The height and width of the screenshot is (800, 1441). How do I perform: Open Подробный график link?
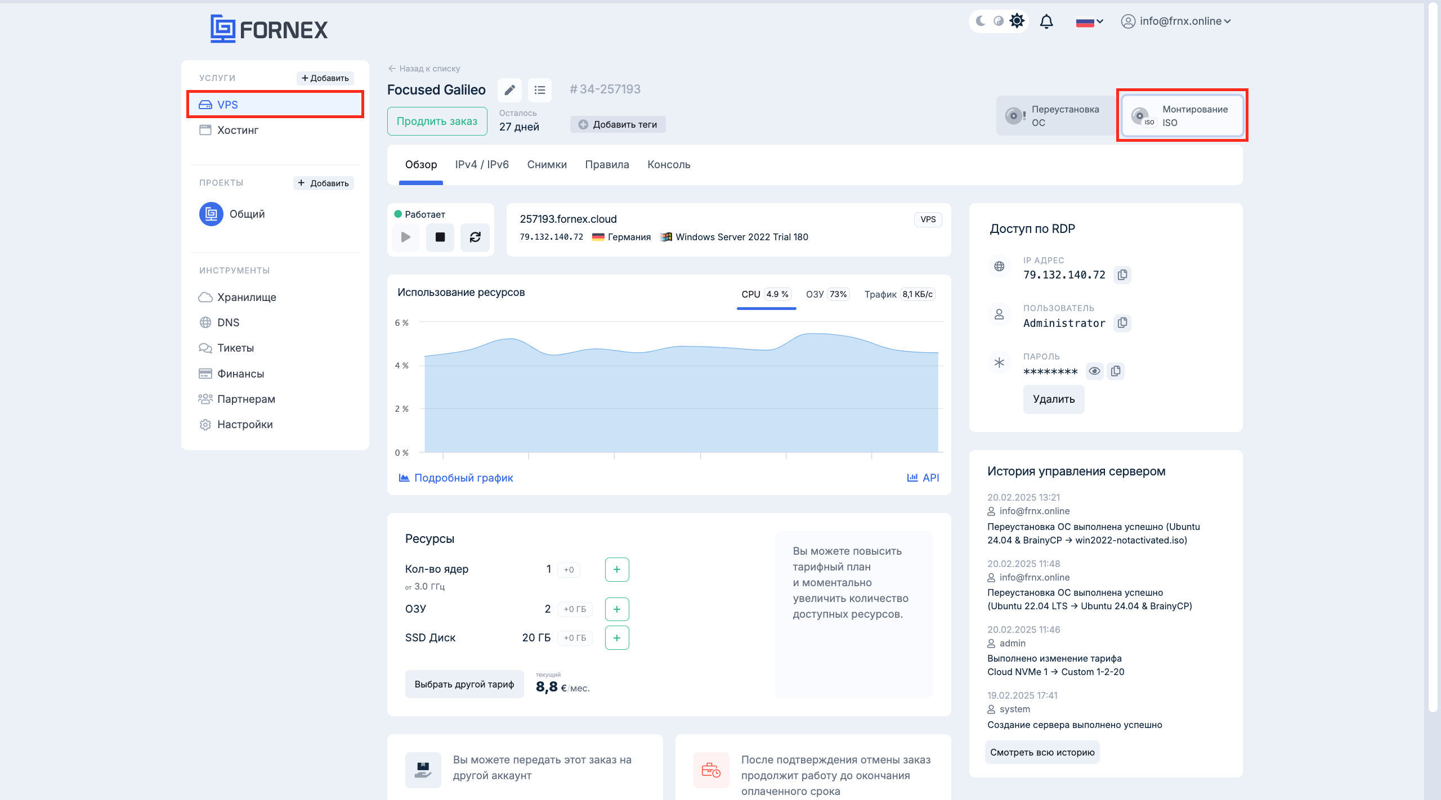coord(456,478)
